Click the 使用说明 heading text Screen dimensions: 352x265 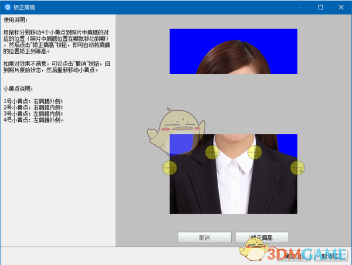point(15,20)
